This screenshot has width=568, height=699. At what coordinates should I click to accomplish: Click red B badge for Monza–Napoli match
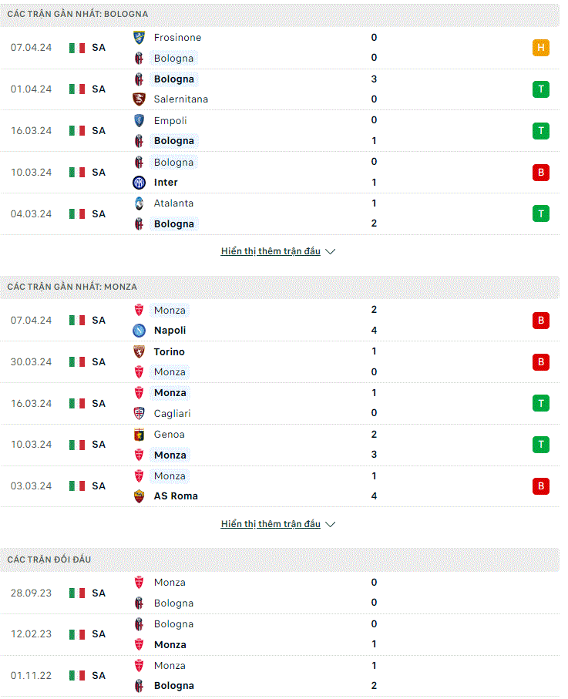541,321
